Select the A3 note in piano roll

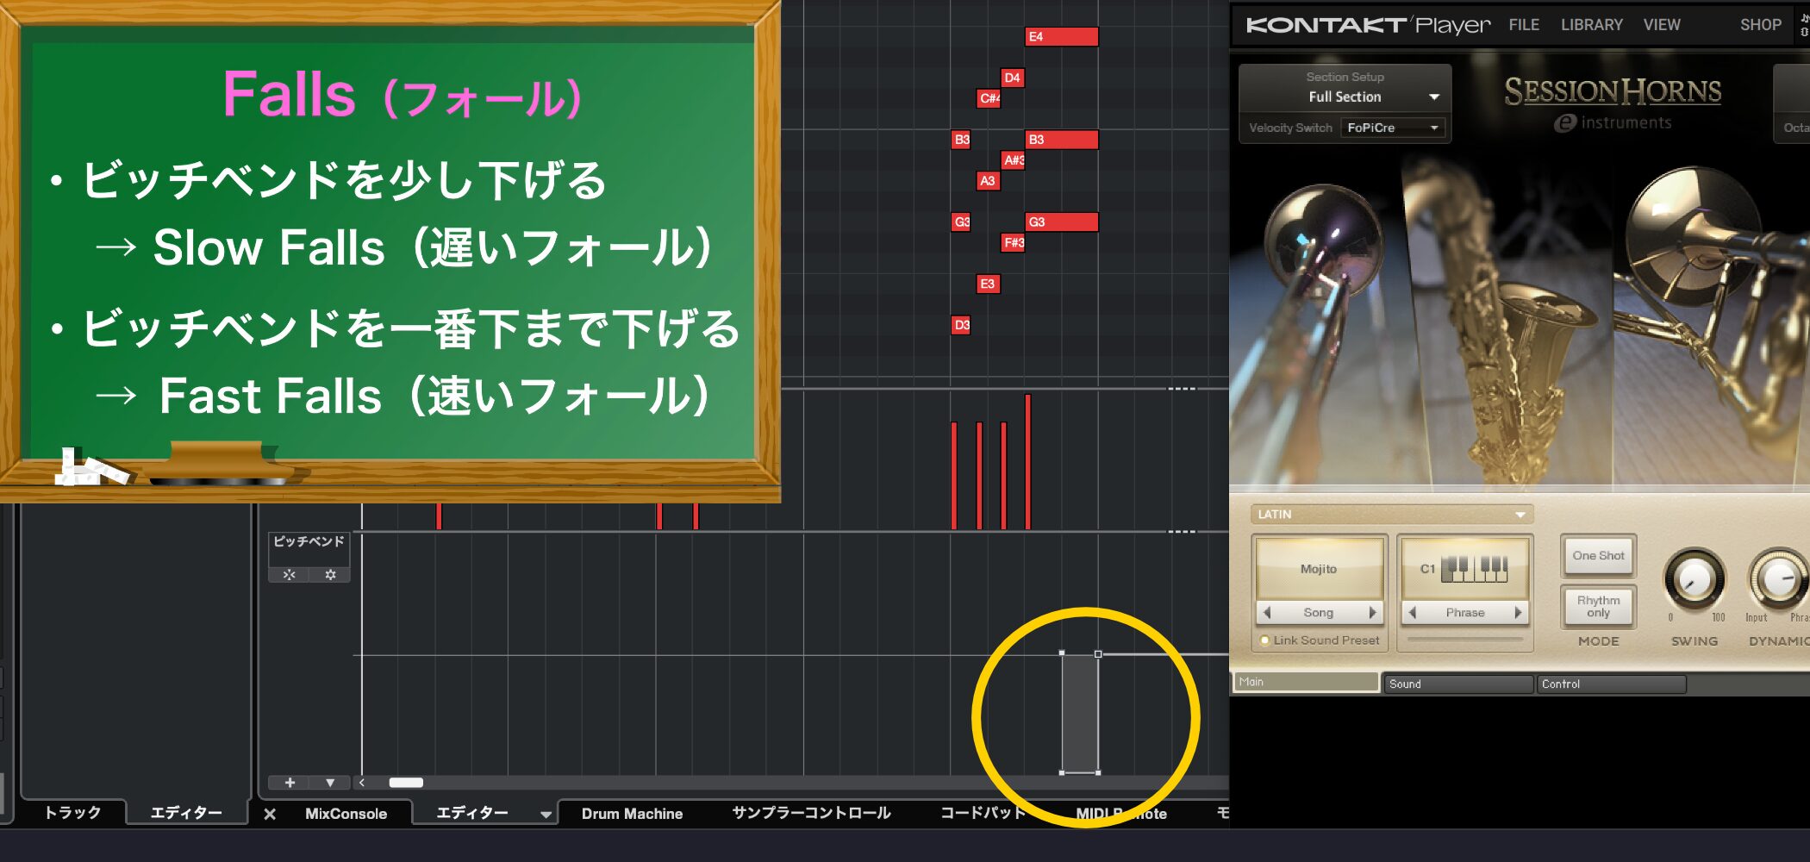989,181
